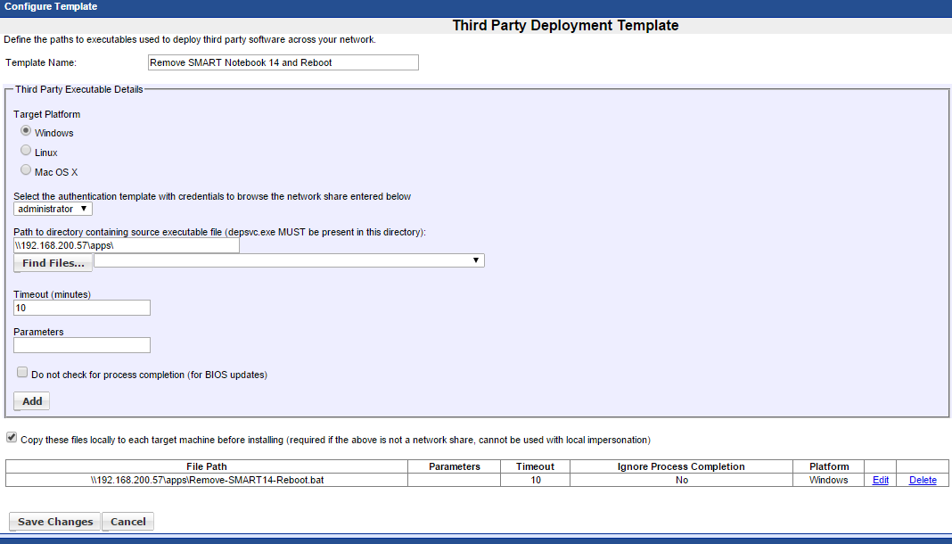Open the administrator authentication template dropdown
Image resolution: width=952 pixels, height=544 pixels.
pos(53,209)
